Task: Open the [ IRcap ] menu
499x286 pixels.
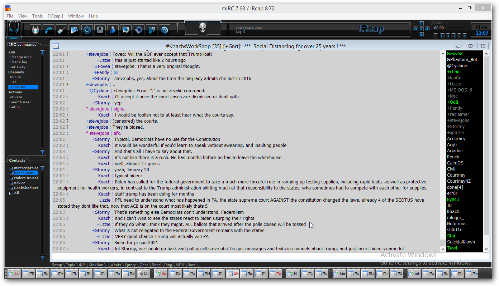Action: pyautogui.click(x=55, y=16)
